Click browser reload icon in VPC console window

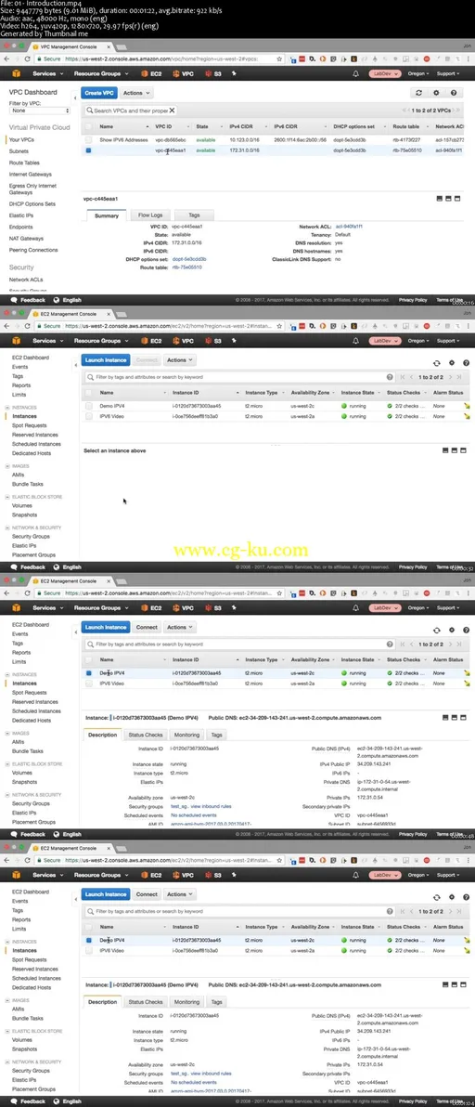point(28,59)
